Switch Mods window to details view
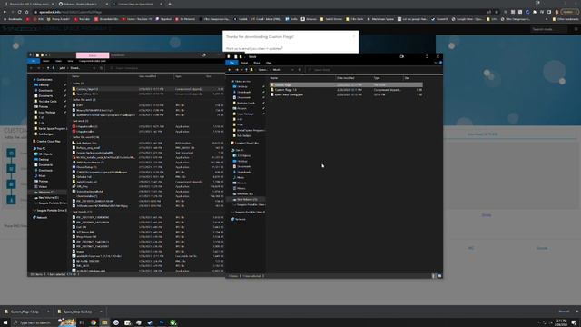The width and height of the screenshot is (581, 327). [x=434, y=276]
